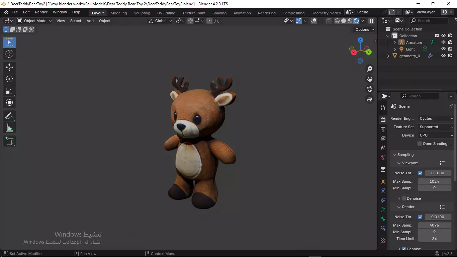Open the File menu
Viewport: 457px width, 257px height.
(x=15, y=12)
